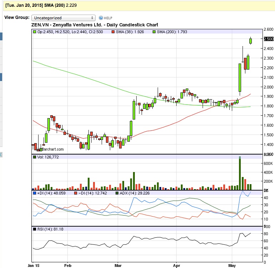Click the RSI (14): 81.18 label
The image size is (275, 268).
50,229
